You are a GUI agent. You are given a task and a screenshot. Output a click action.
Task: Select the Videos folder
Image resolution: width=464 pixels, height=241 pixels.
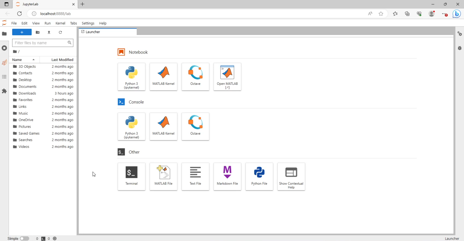click(x=43, y=147)
